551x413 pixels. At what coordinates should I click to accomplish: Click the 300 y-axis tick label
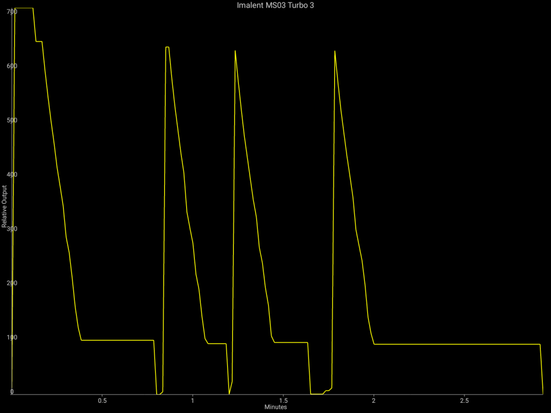5,229
